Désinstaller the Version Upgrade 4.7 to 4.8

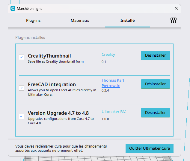(x=156, y=113)
